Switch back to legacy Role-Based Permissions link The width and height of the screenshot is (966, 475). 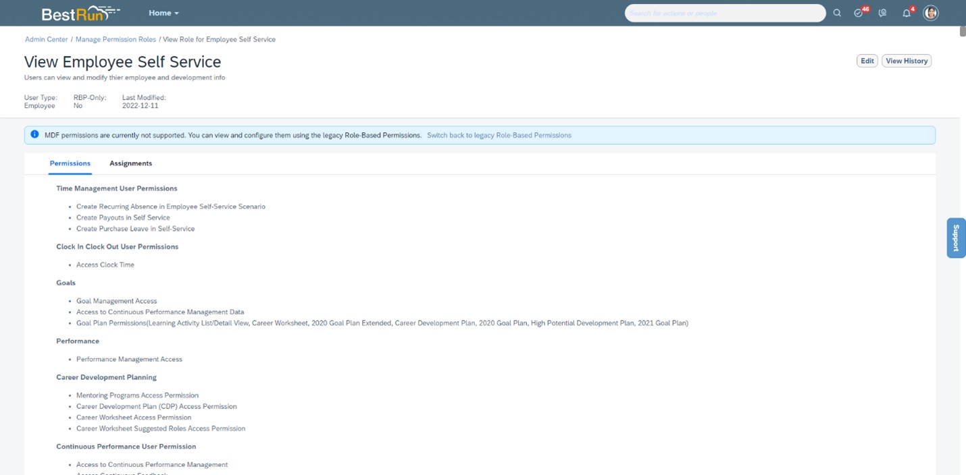pyautogui.click(x=499, y=135)
